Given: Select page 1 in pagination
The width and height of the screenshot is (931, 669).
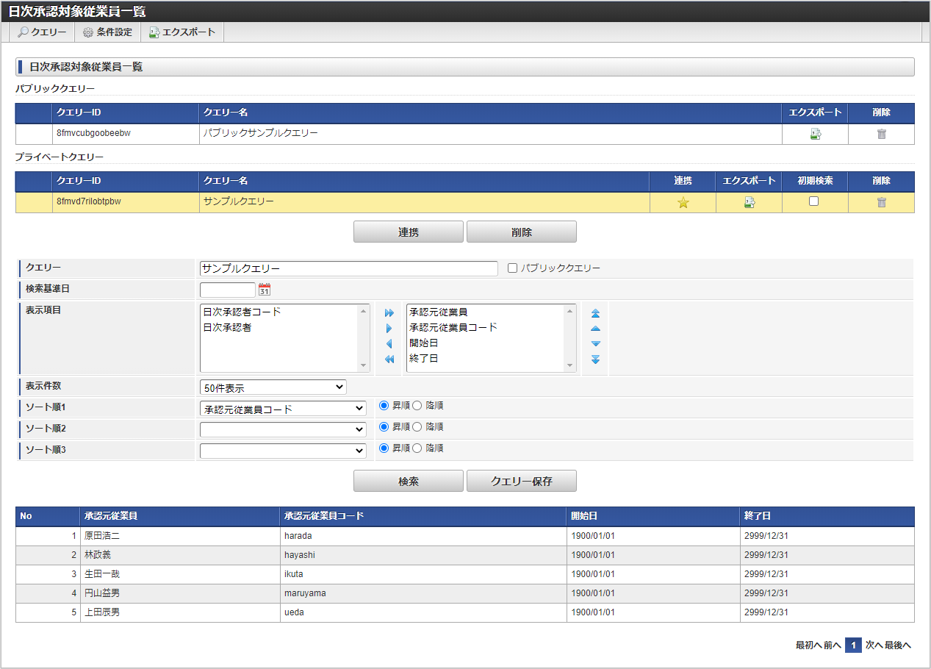Looking at the screenshot, I should pos(853,645).
